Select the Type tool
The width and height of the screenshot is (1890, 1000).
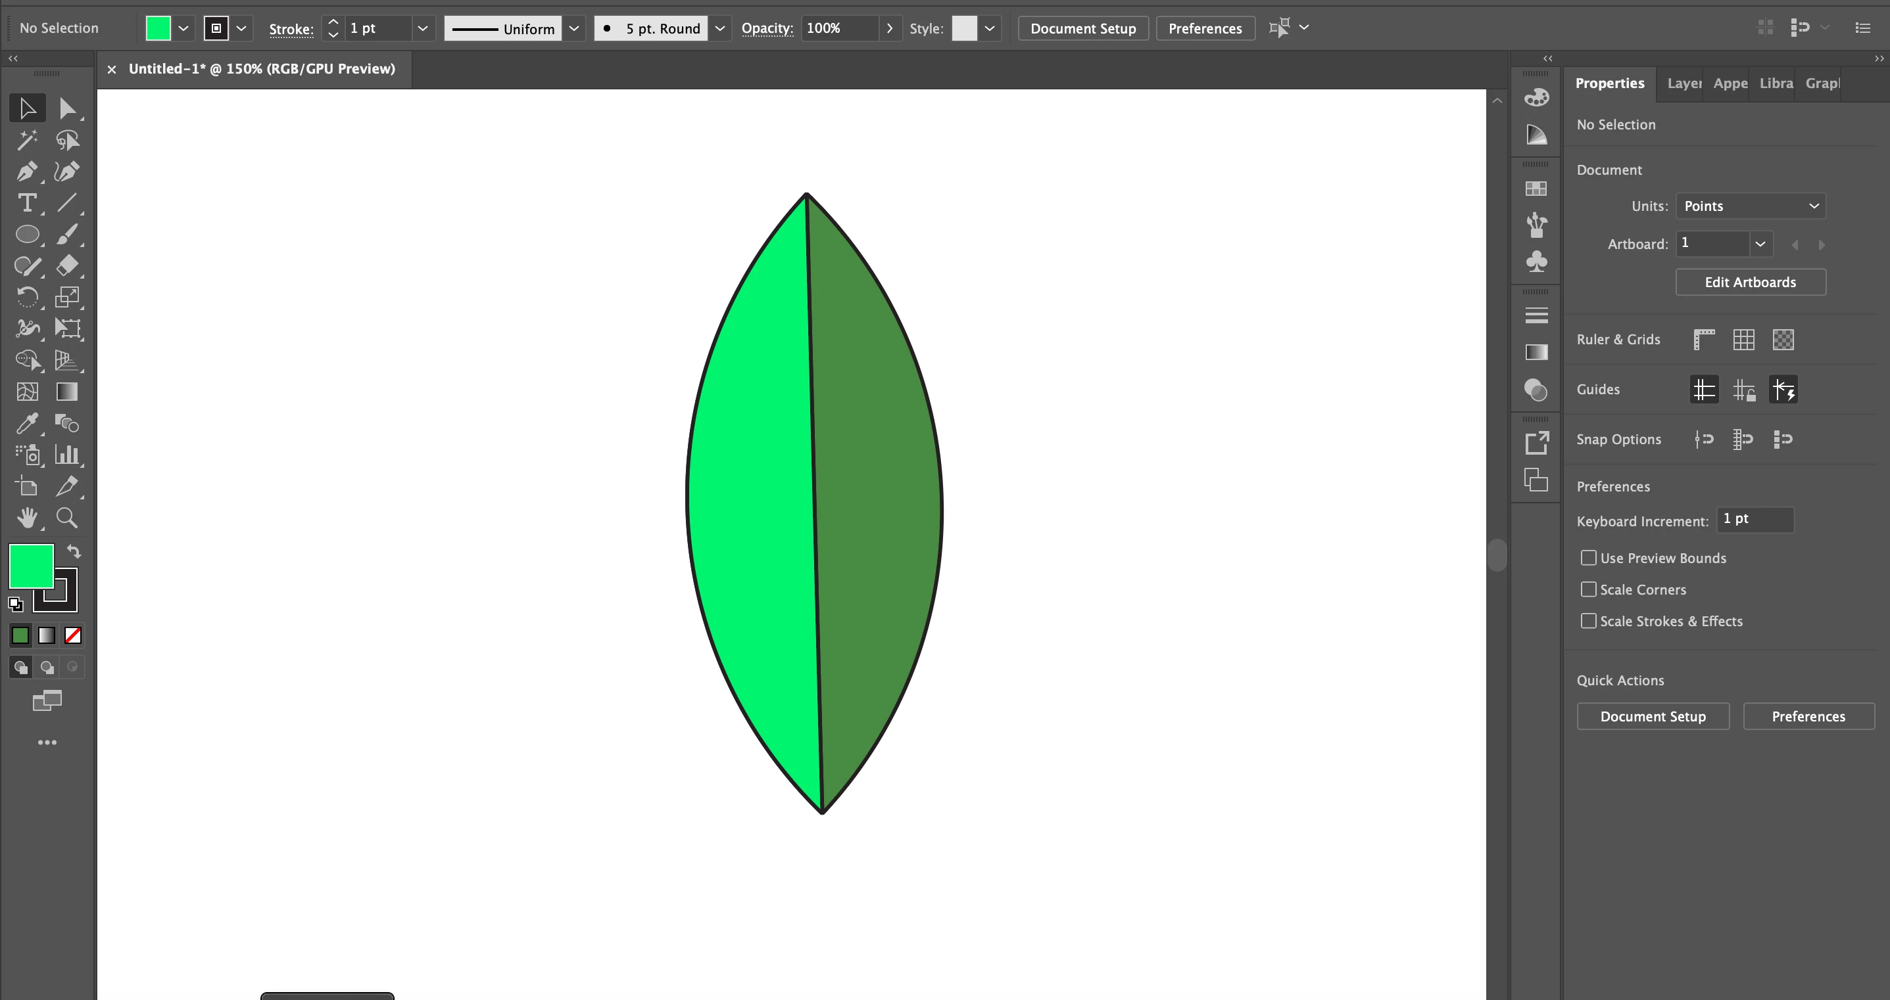click(27, 203)
